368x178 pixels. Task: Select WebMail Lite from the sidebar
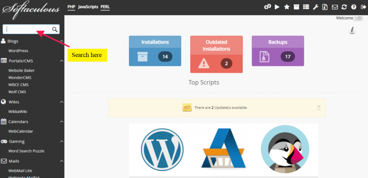click(x=20, y=170)
